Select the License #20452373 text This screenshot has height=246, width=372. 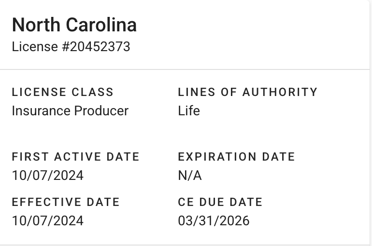(x=71, y=47)
